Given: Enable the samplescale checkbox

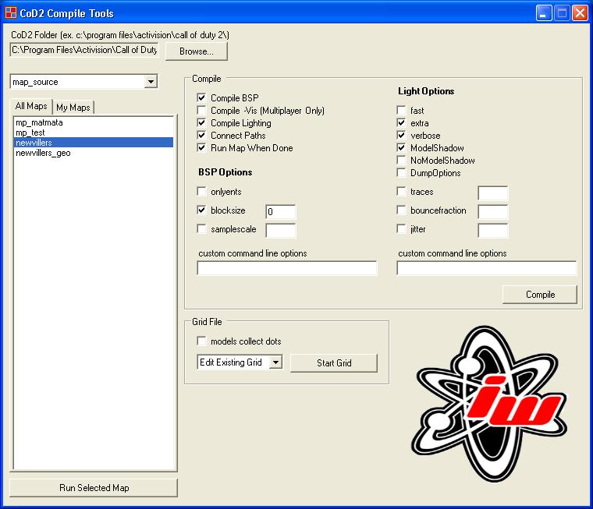Looking at the screenshot, I should pyautogui.click(x=201, y=229).
